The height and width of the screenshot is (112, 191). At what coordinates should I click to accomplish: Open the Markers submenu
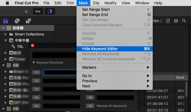114,67
